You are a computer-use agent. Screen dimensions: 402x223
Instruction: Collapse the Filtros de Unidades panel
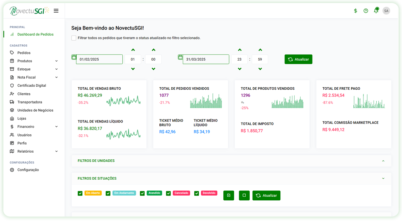point(383,161)
